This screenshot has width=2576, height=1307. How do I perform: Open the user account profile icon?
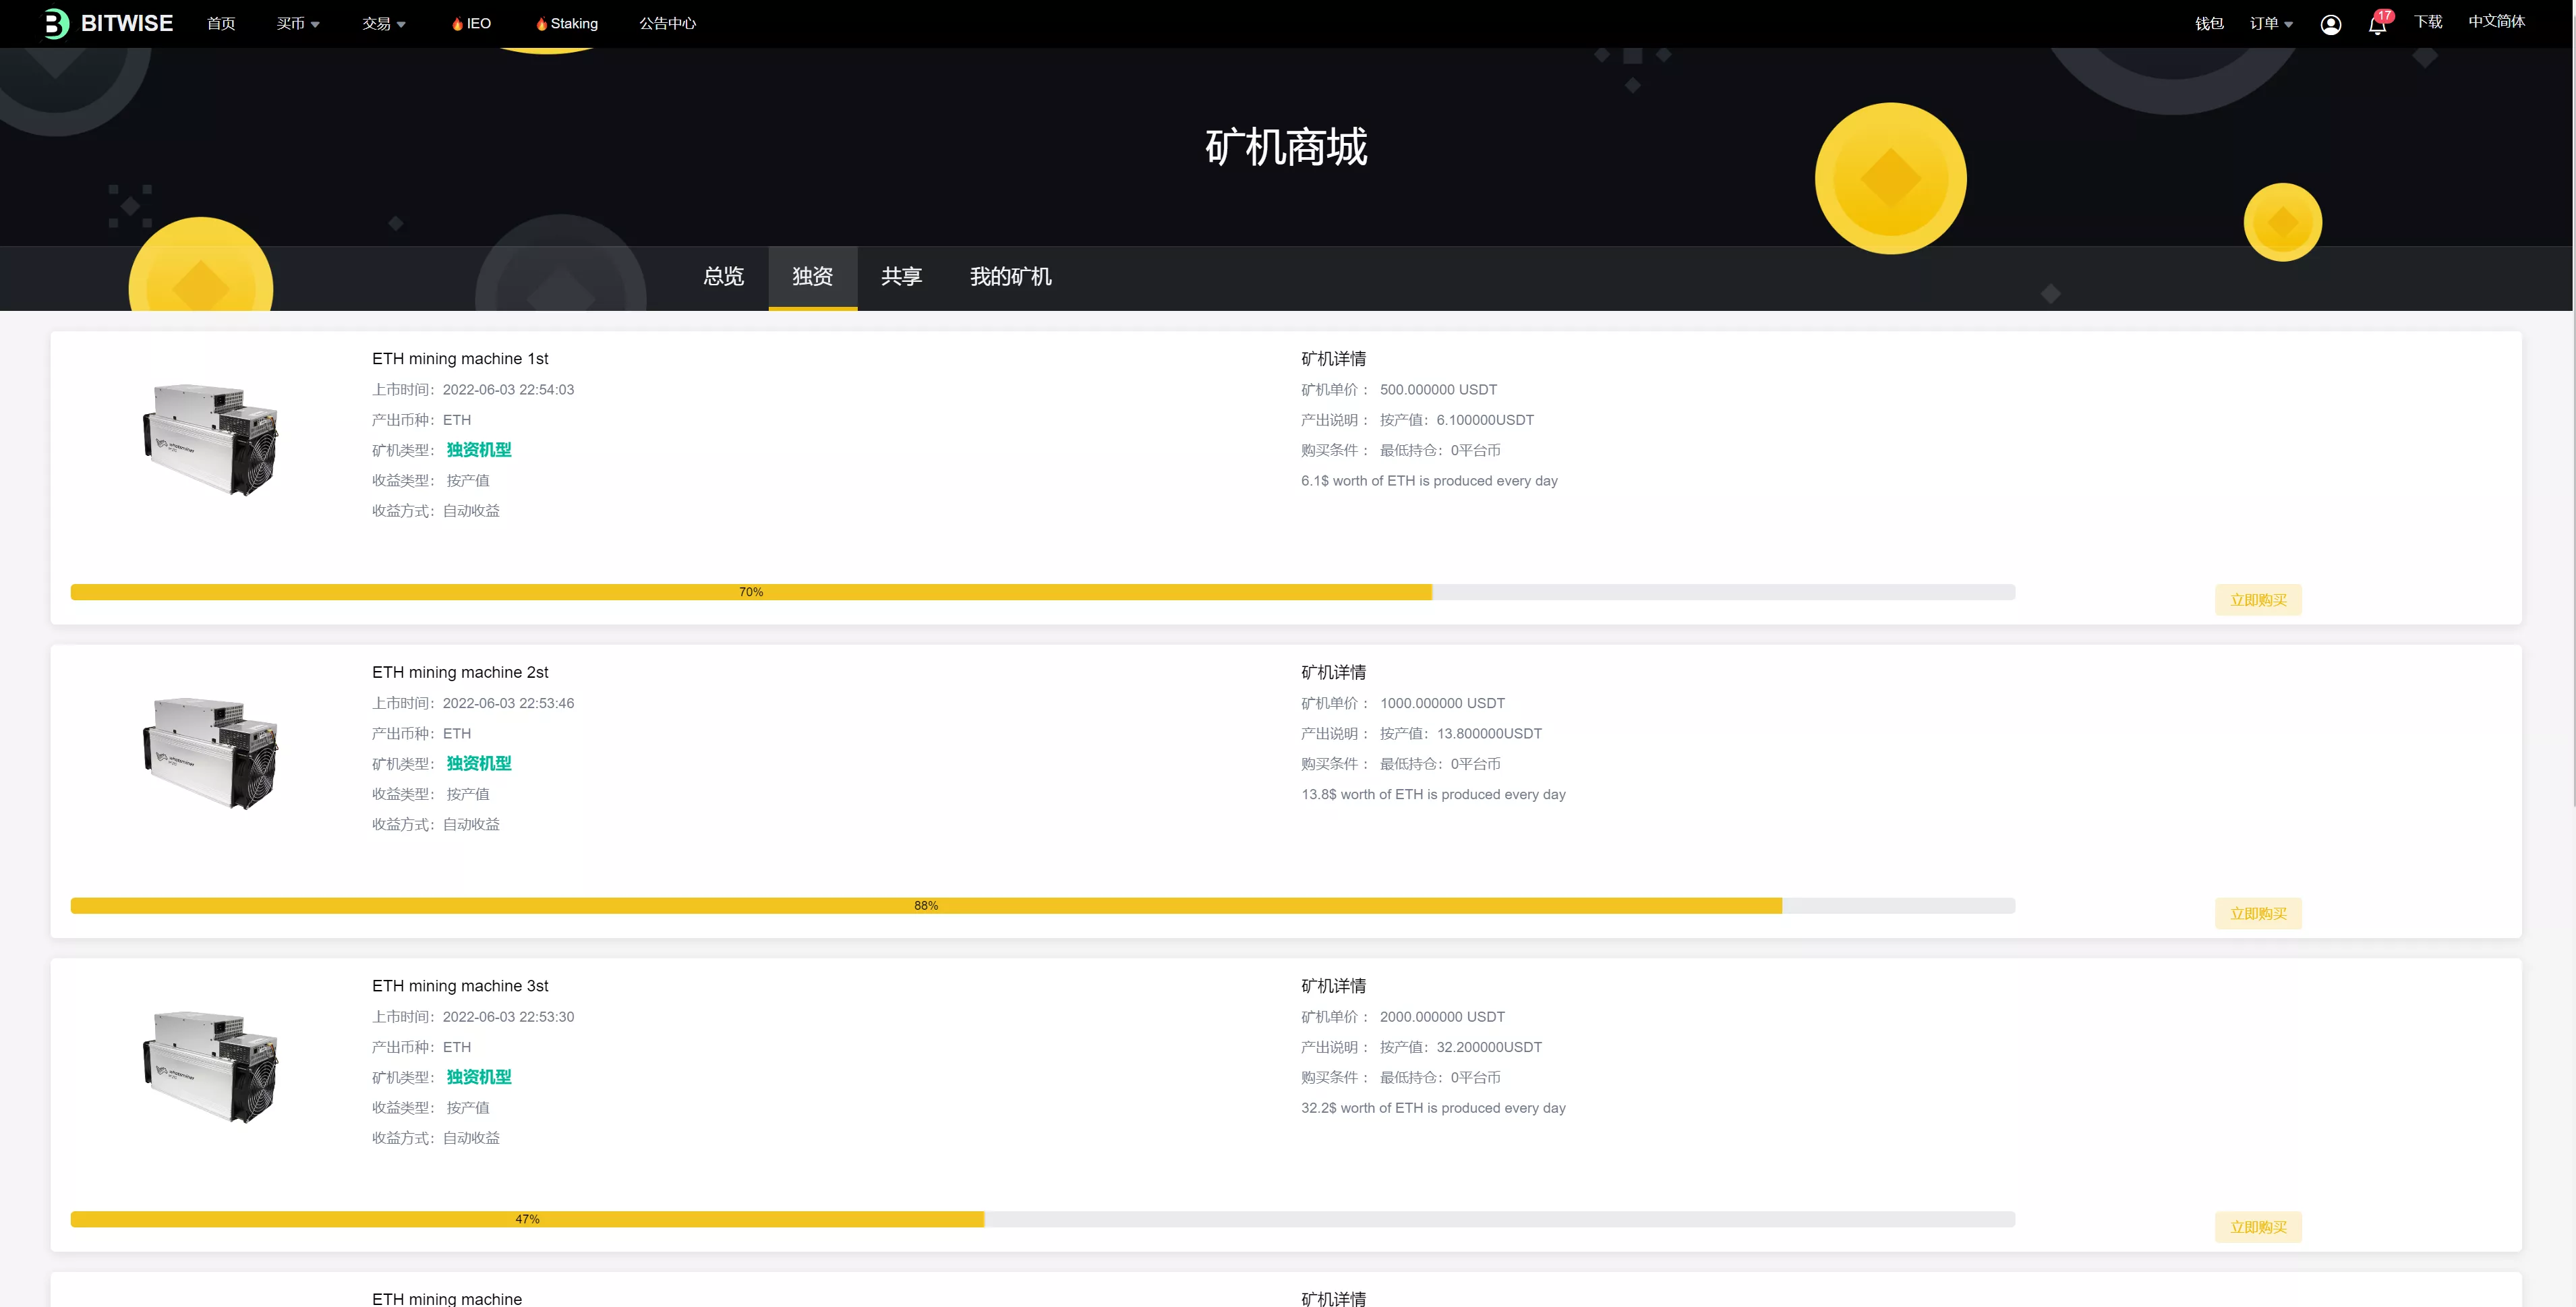click(2330, 24)
